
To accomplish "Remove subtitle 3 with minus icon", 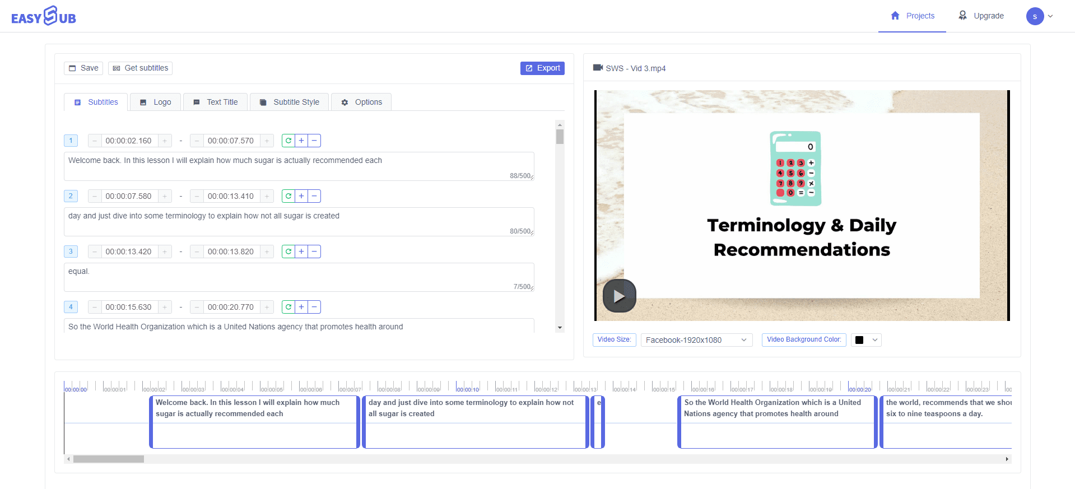I will (314, 252).
